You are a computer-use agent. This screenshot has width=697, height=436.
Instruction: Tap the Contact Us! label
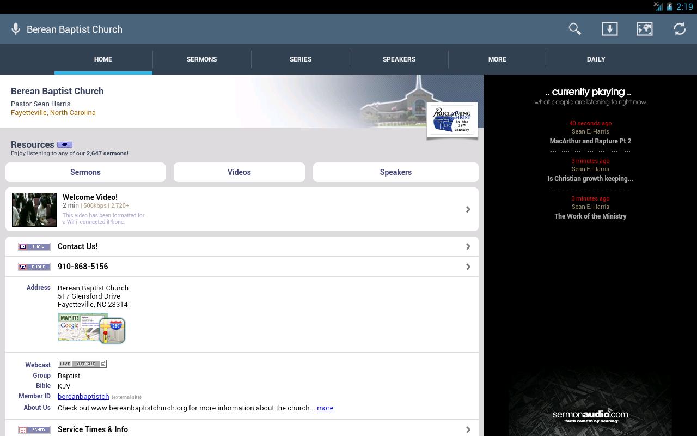tap(78, 246)
